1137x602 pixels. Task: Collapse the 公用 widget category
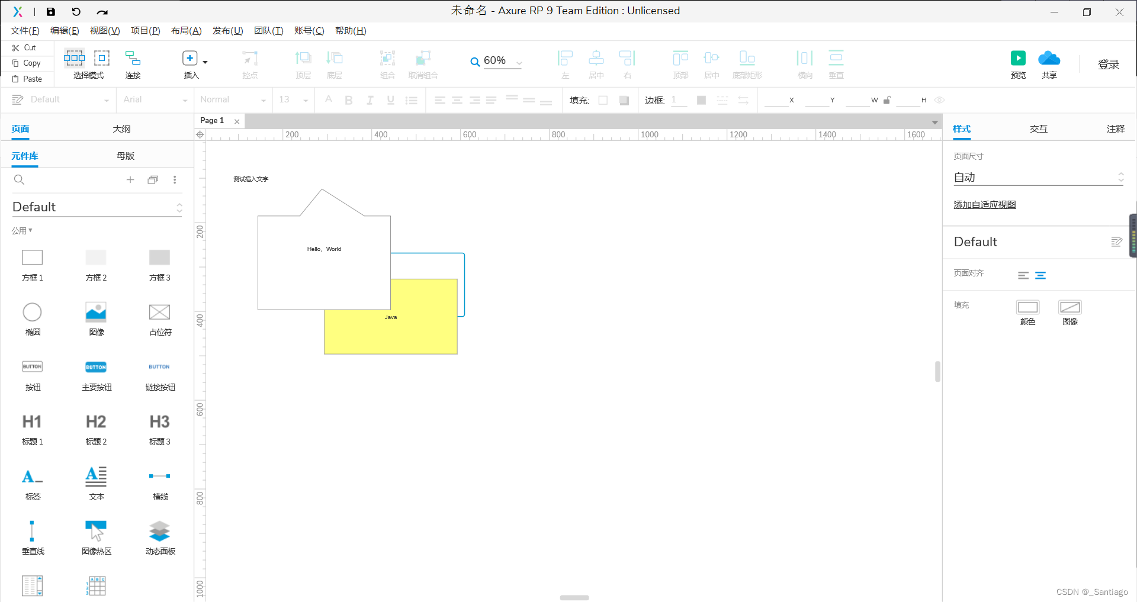tap(22, 231)
